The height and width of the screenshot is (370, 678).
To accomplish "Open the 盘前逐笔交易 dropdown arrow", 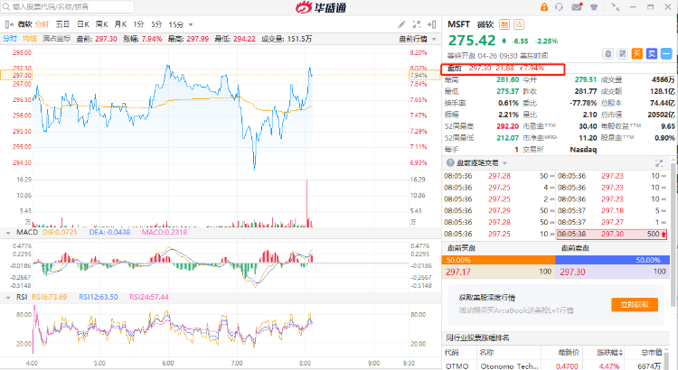I will [504, 163].
